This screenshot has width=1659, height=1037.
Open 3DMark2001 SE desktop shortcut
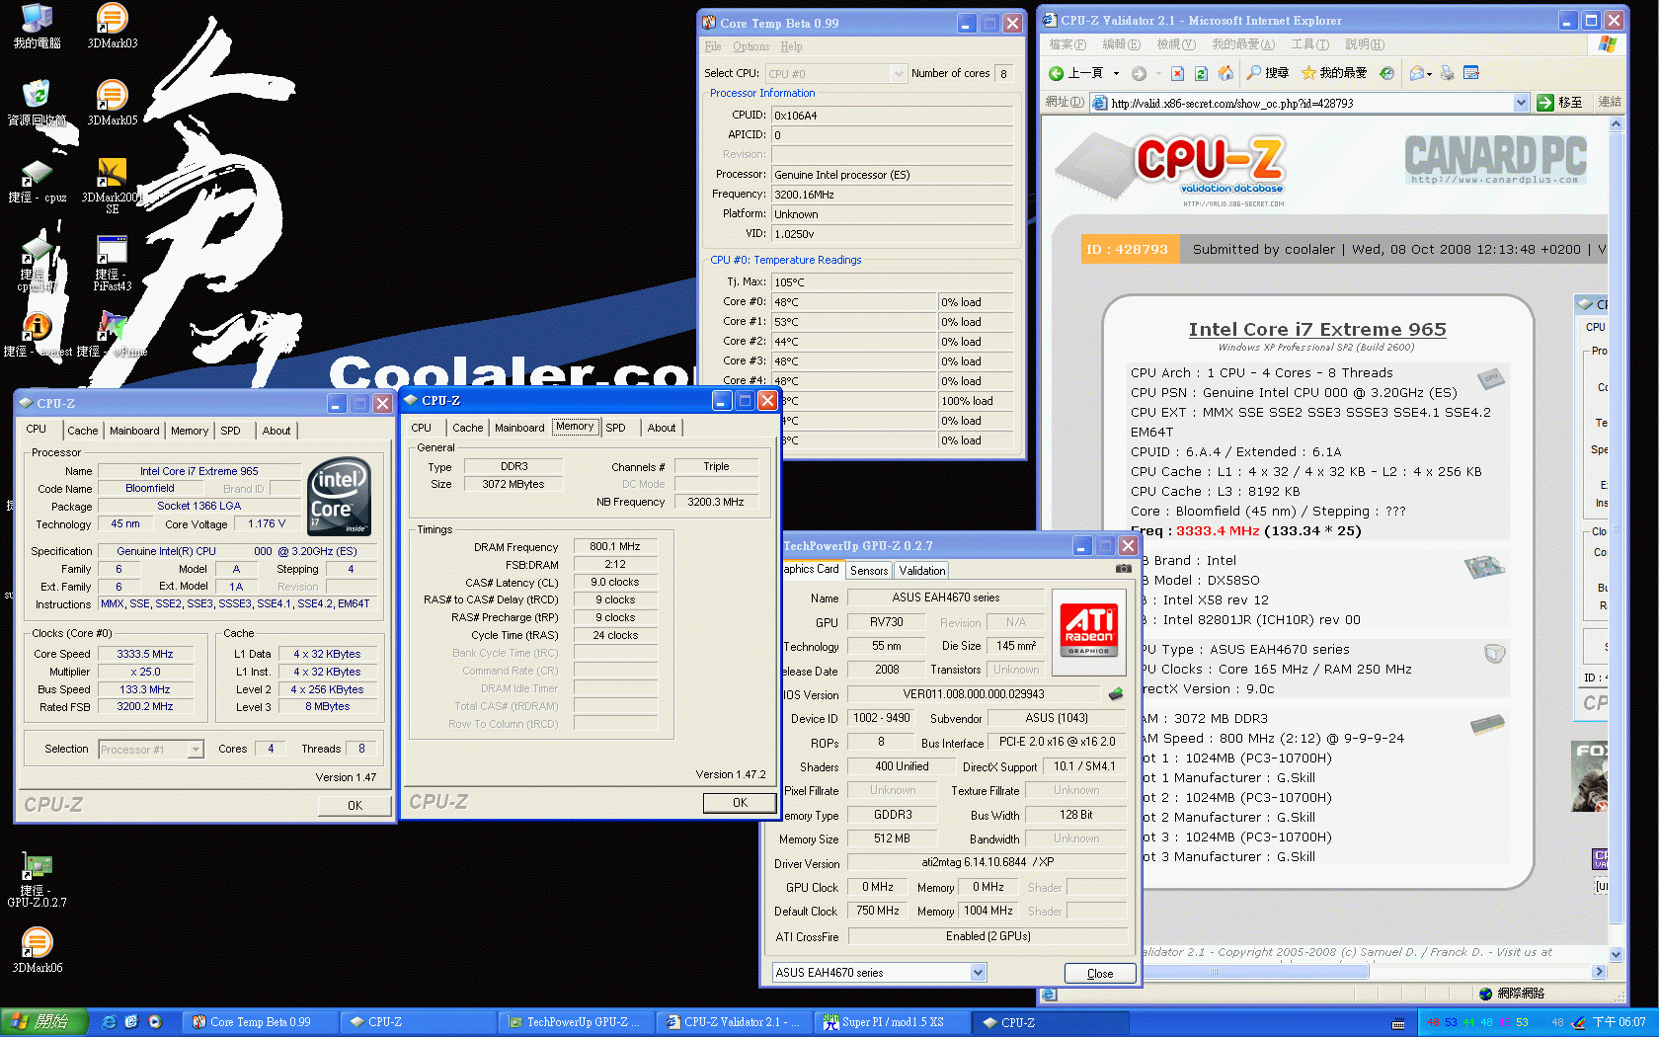[x=113, y=187]
